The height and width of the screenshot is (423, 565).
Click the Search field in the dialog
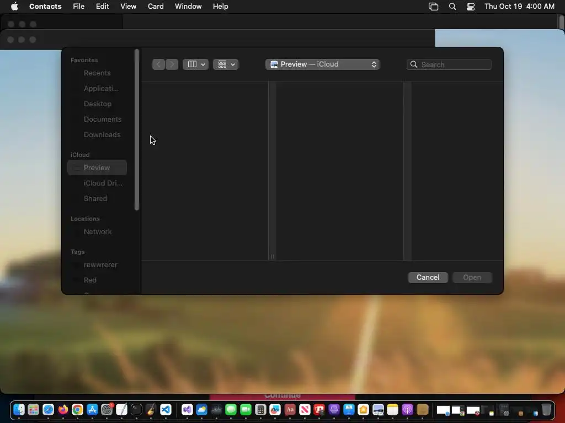tap(449, 64)
